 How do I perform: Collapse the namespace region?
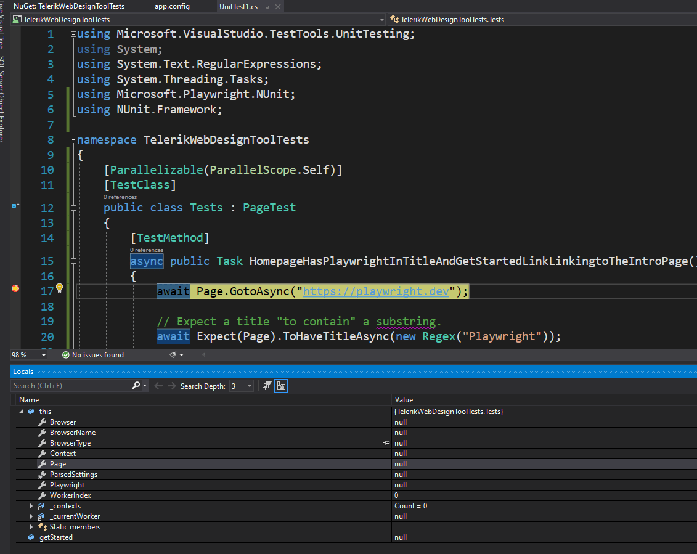pos(73,140)
